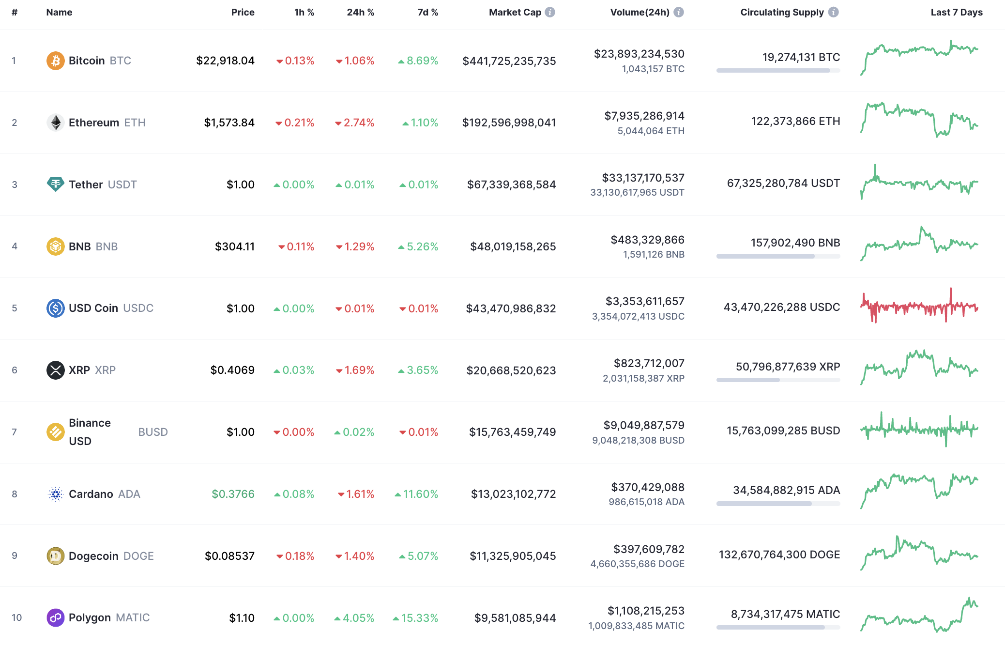Select the Tether USDT logo icon
This screenshot has width=1005, height=647.
tap(55, 184)
